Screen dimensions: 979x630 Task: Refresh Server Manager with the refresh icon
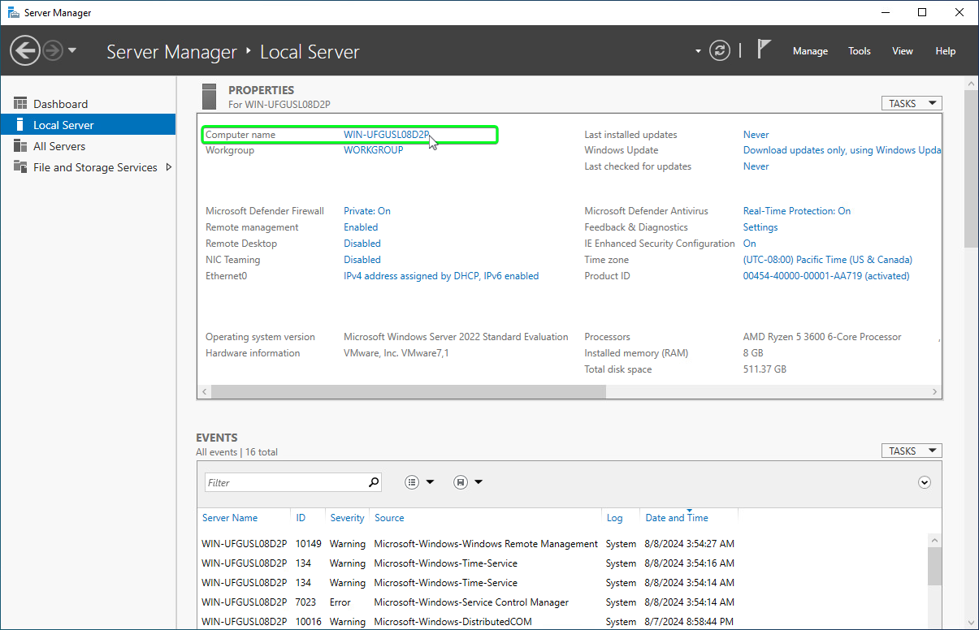[720, 50]
